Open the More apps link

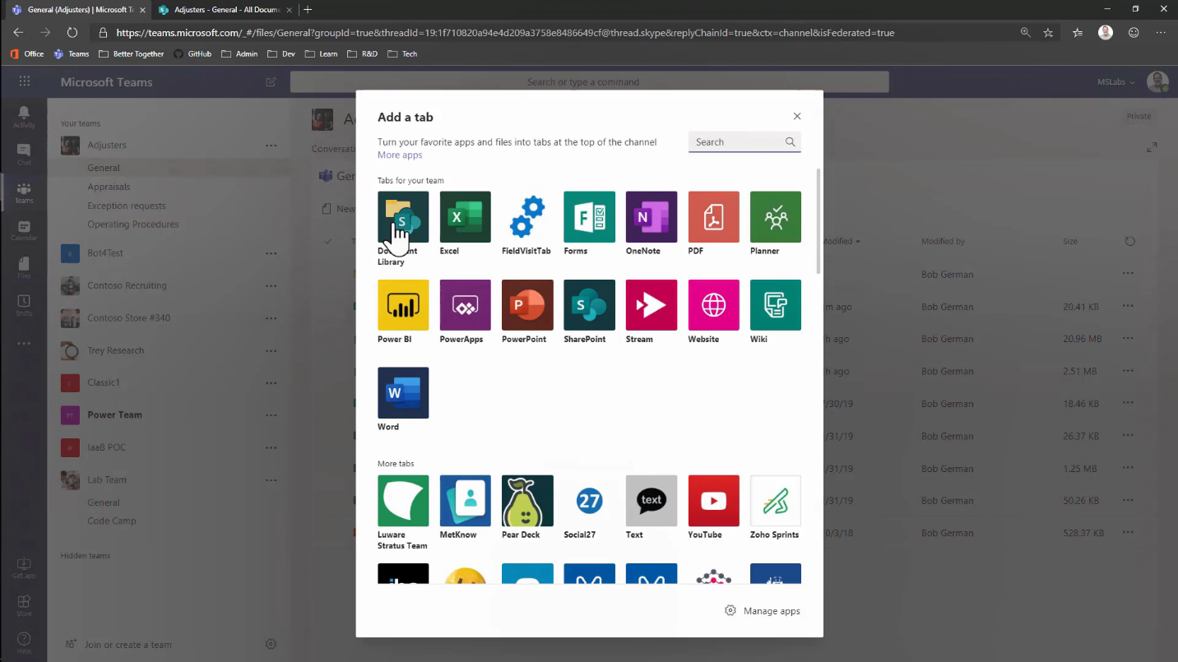pyautogui.click(x=400, y=155)
